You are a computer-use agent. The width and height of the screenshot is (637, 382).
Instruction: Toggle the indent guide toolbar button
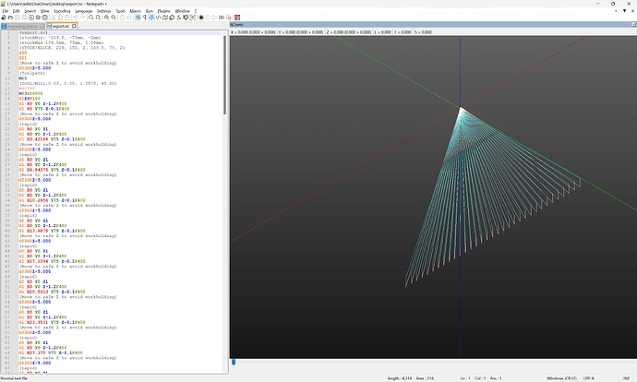click(151, 18)
